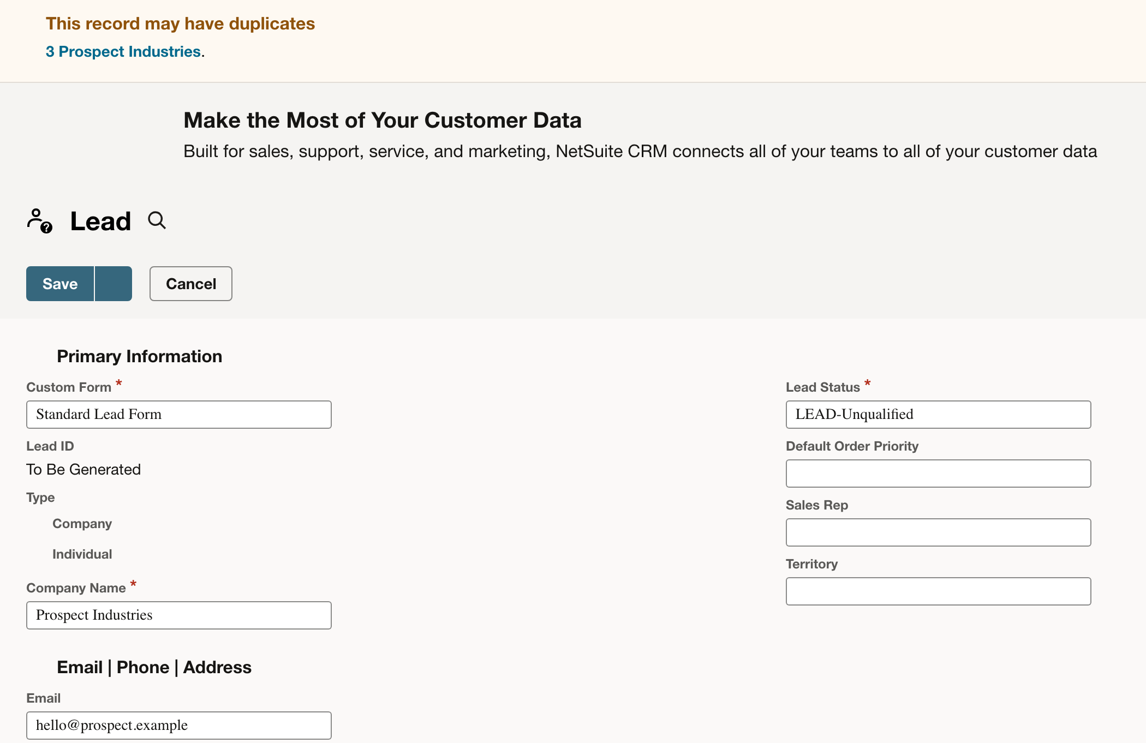1146x743 pixels.
Task: Select the Individual type option
Action: click(82, 554)
